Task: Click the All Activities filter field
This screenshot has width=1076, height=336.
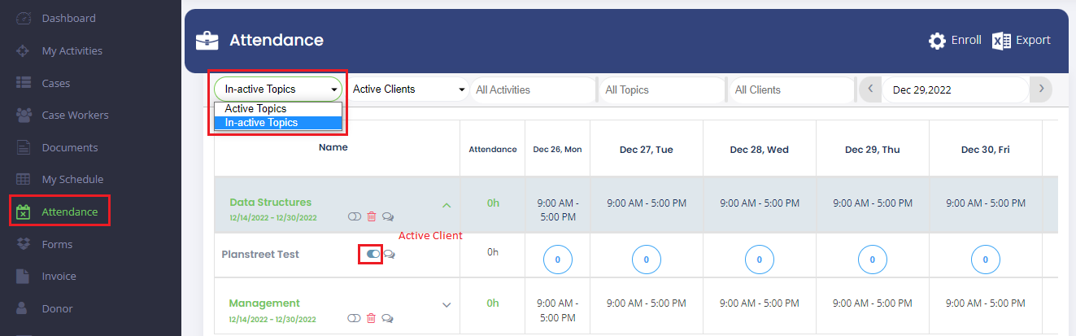Action: click(533, 89)
